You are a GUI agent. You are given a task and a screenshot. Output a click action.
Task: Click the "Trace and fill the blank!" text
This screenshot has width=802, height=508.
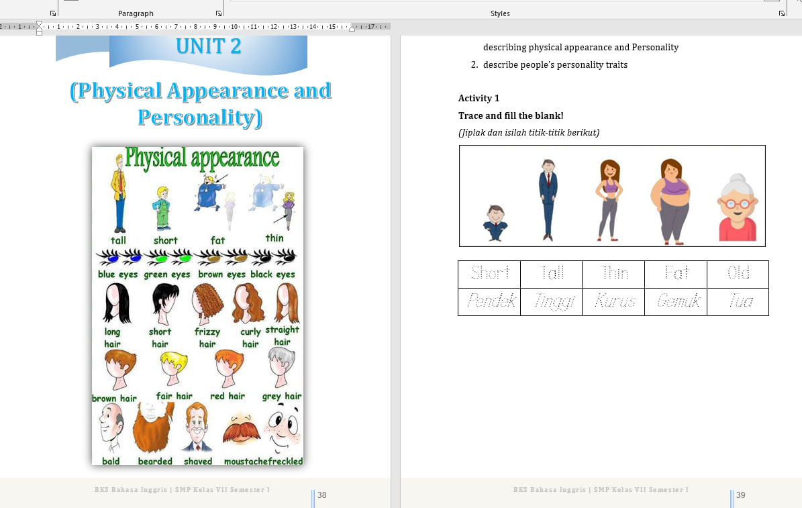point(511,115)
